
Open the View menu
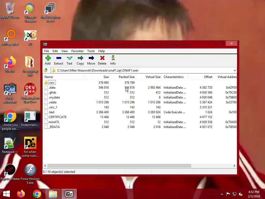[x=64, y=51]
